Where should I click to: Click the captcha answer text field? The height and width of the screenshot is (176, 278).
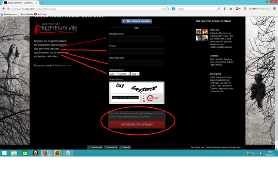point(125,98)
